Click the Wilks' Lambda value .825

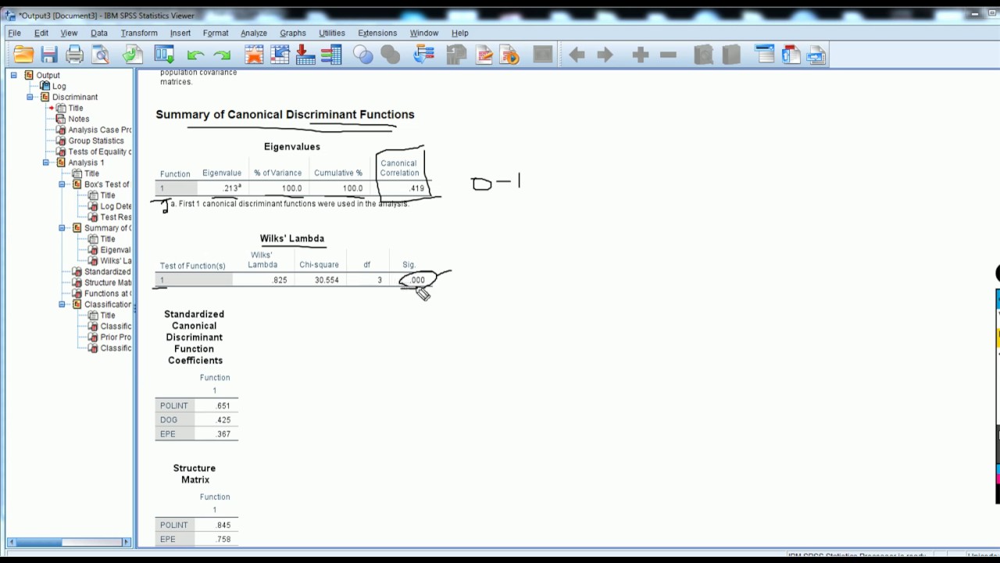click(x=280, y=280)
